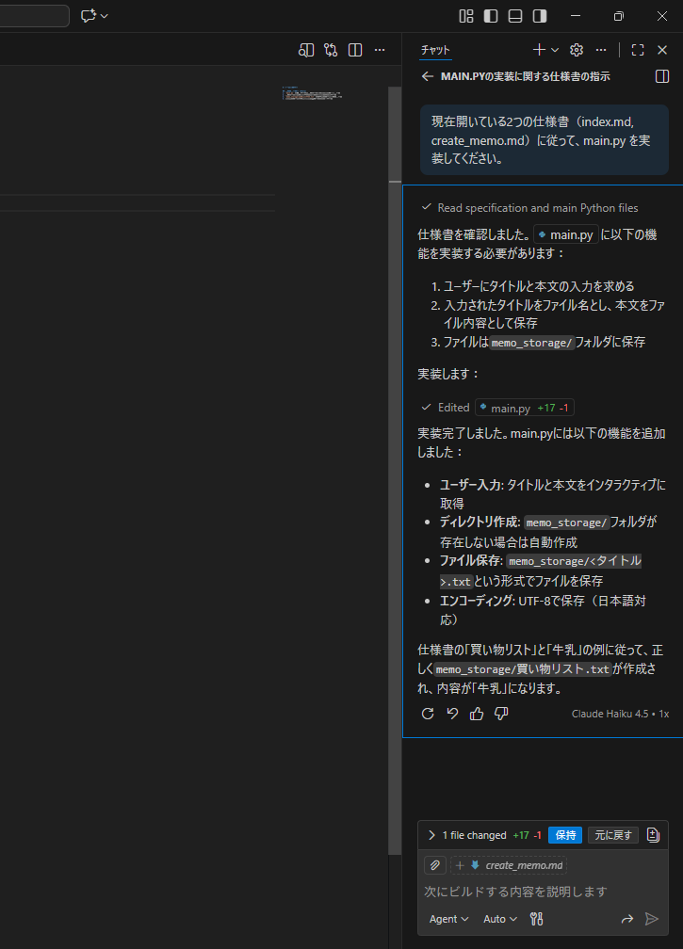Click the paperclip attach context icon
The width and height of the screenshot is (683, 949).
434,865
